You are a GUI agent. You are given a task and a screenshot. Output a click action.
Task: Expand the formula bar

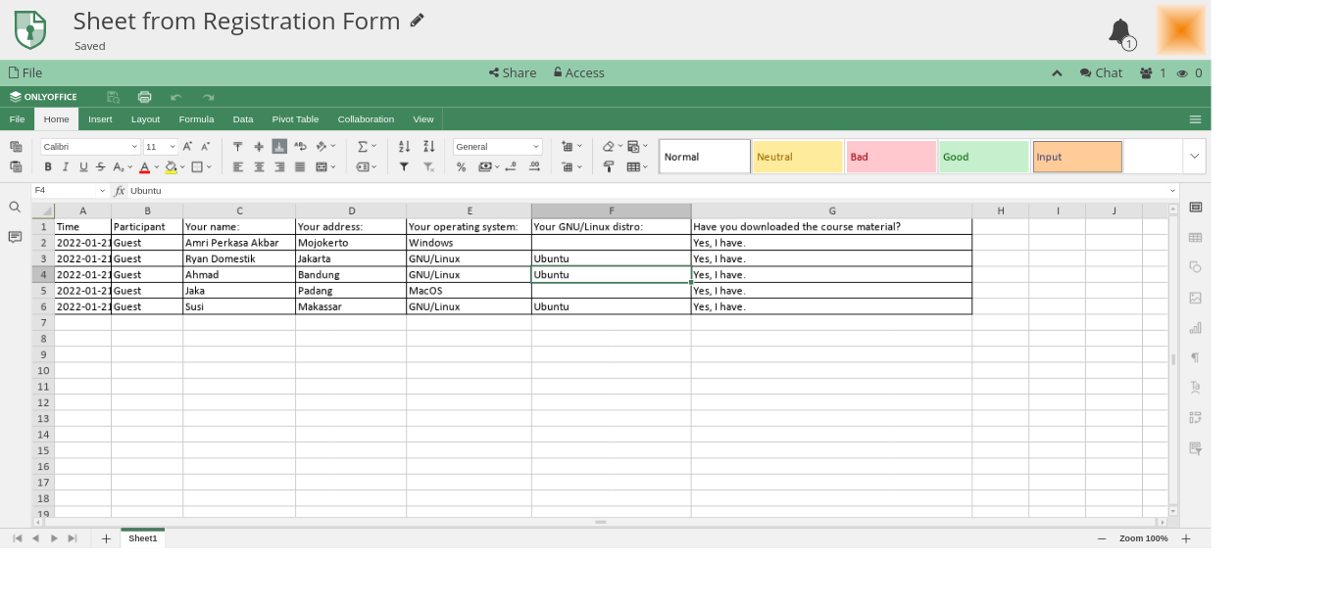[x=1172, y=191]
